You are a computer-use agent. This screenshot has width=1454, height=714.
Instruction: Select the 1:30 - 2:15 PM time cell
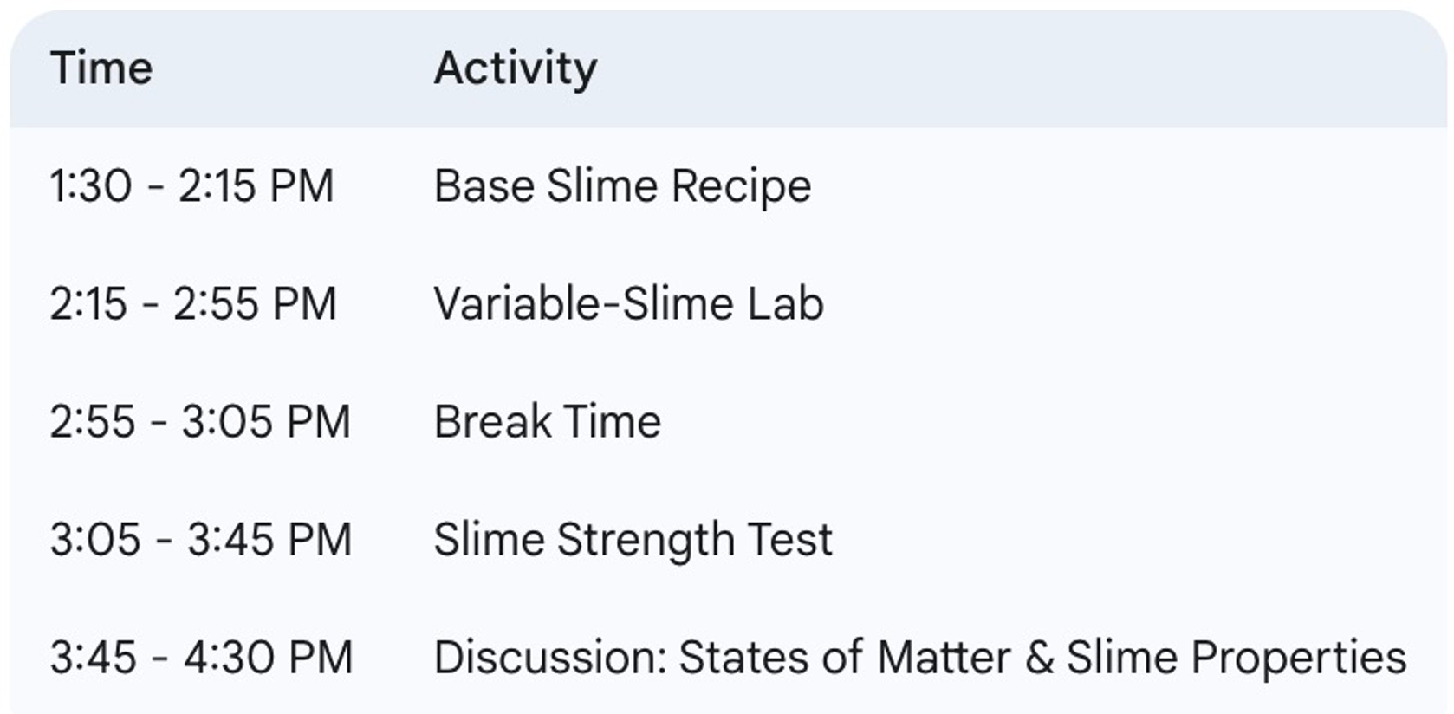(191, 186)
